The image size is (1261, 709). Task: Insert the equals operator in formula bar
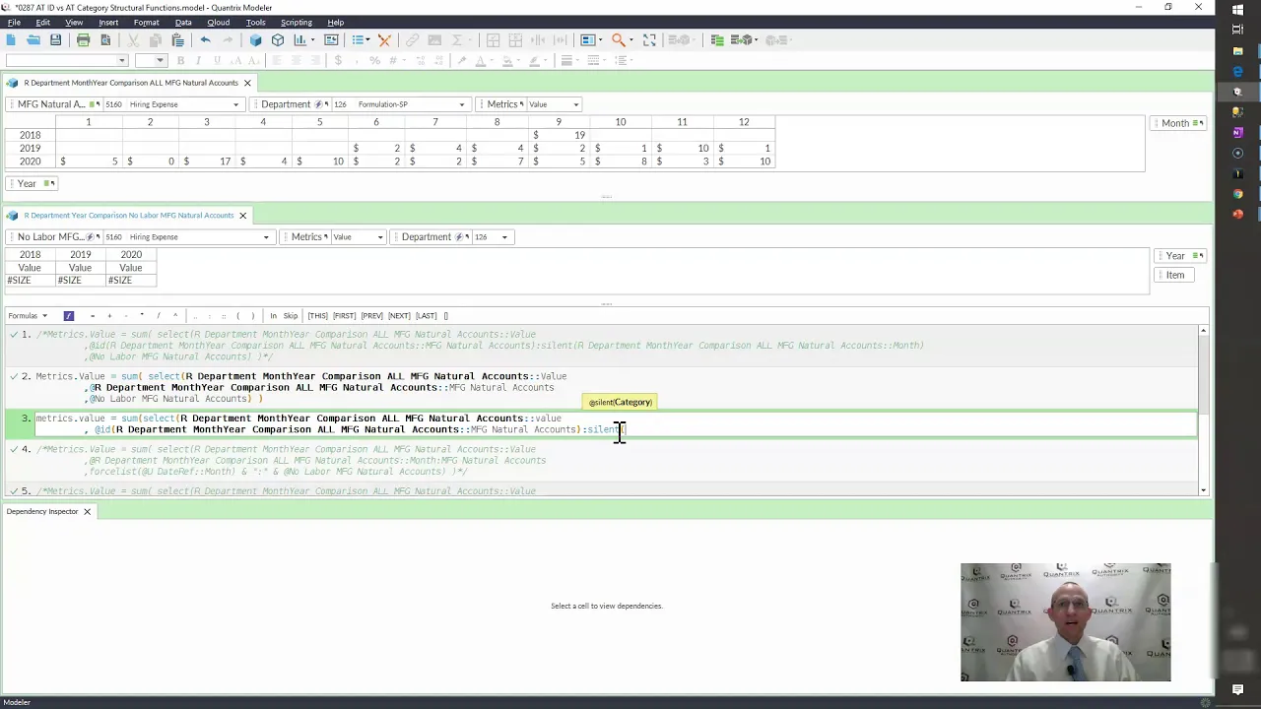(x=93, y=316)
